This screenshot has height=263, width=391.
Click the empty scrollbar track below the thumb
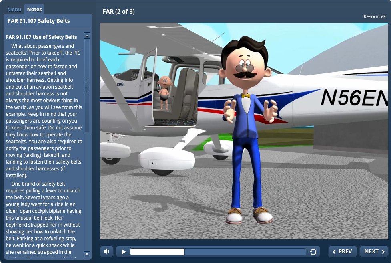click(x=87, y=192)
